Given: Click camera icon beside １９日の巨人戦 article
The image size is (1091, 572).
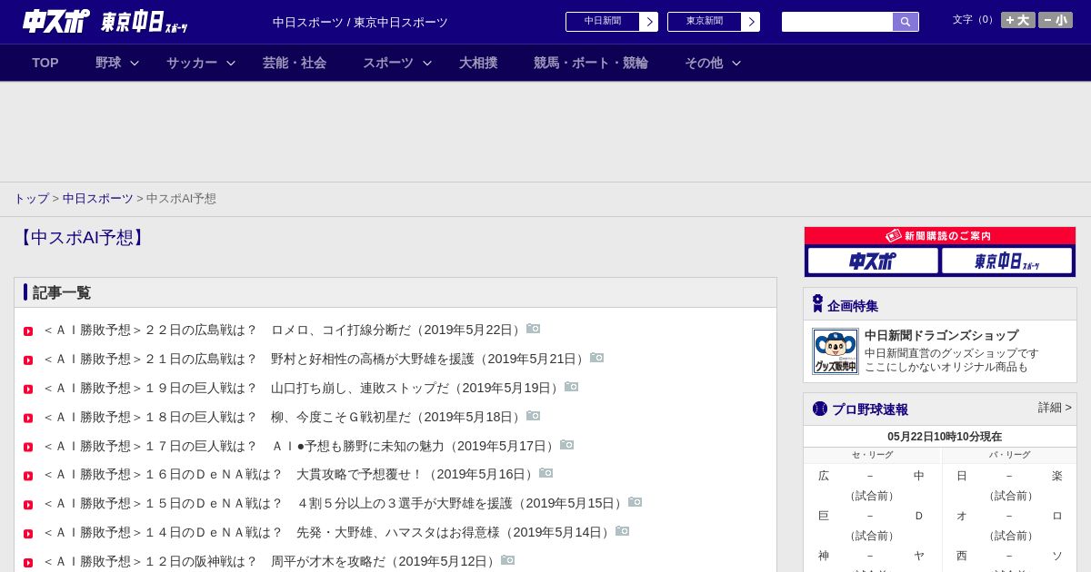Looking at the screenshot, I should 572,387.
